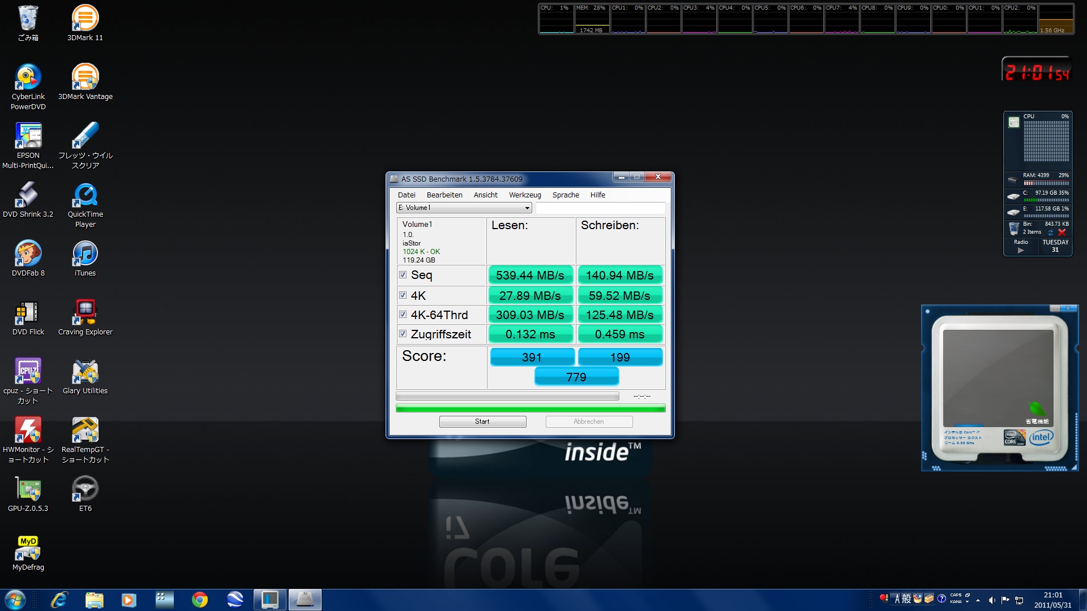Click the Radio play arrow in gadget

(x=1021, y=250)
